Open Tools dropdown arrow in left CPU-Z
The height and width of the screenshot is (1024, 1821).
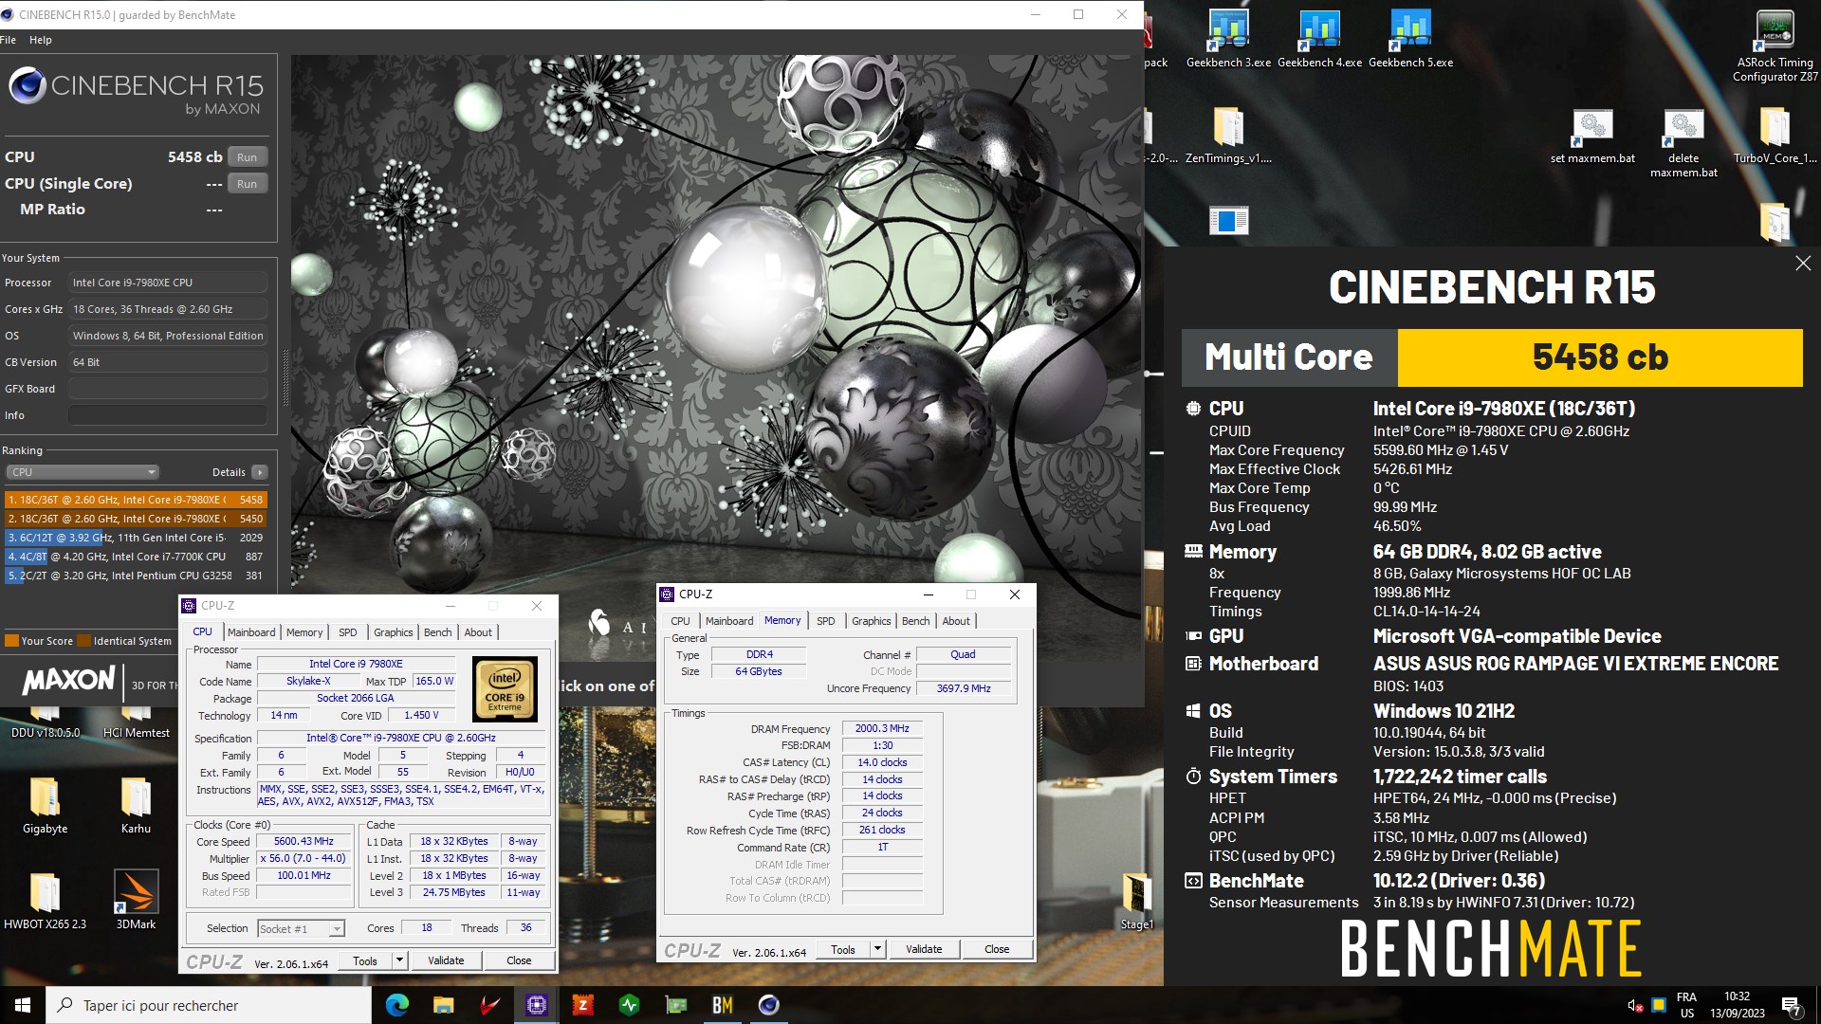(399, 960)
